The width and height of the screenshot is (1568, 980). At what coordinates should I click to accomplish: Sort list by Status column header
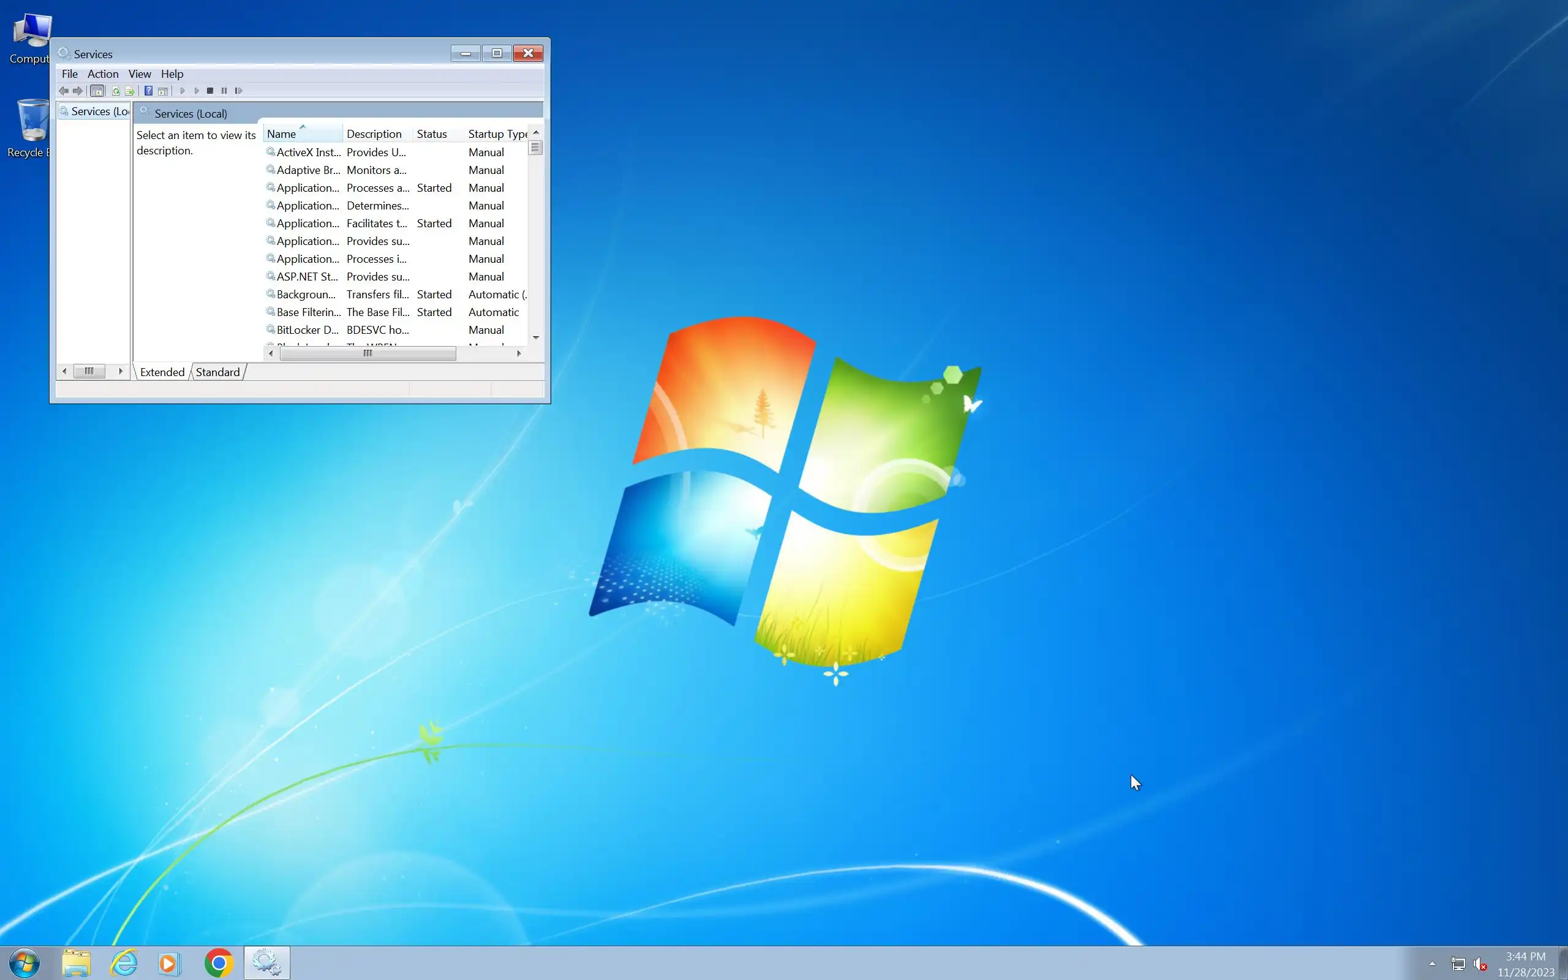tap(432, 134)
